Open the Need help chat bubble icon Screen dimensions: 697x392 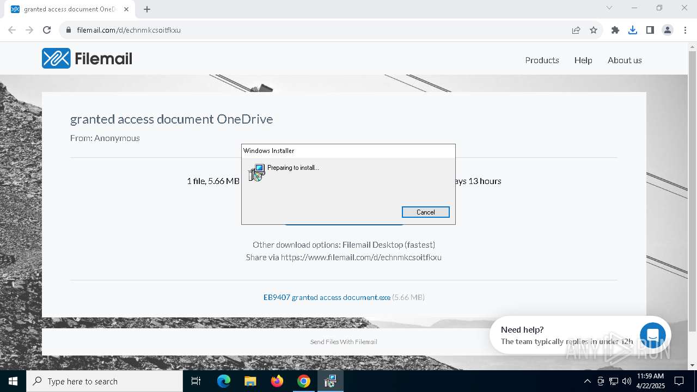pos(652,334)
